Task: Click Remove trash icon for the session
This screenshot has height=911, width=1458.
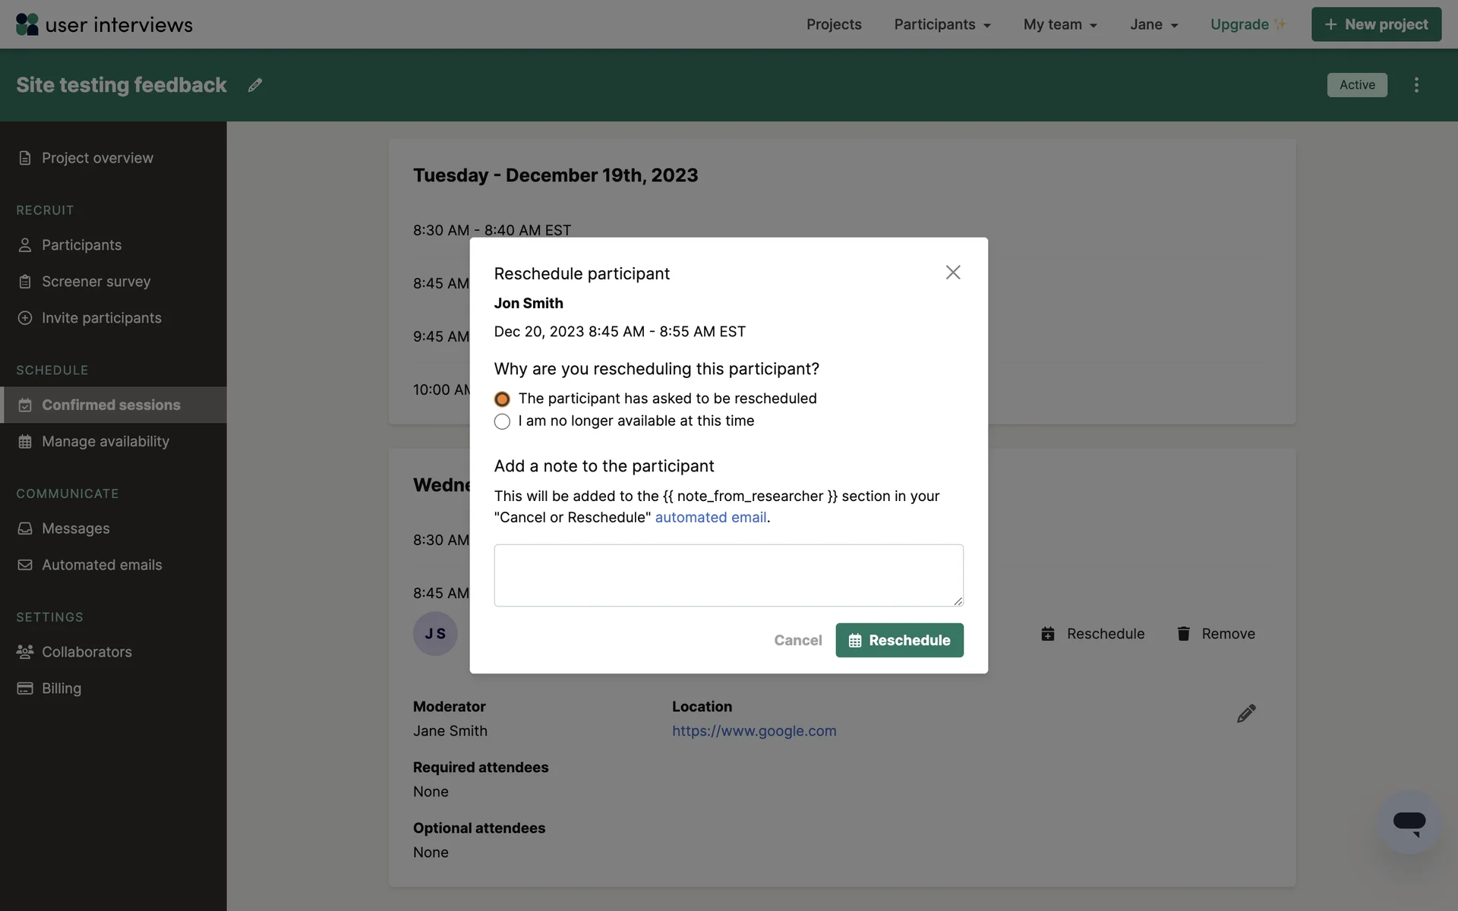Action: pos(1183,634)
